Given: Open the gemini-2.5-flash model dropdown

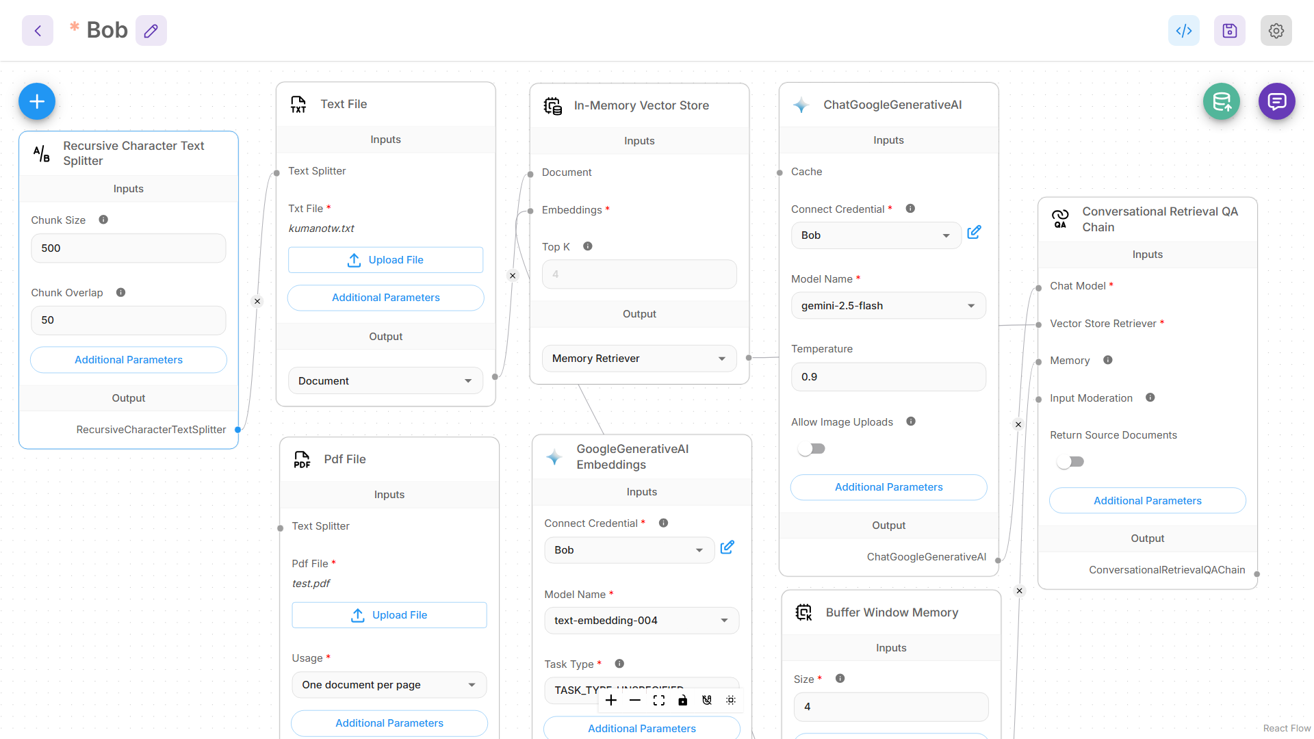Looking at the screenshot, I should tap(888, 306).
